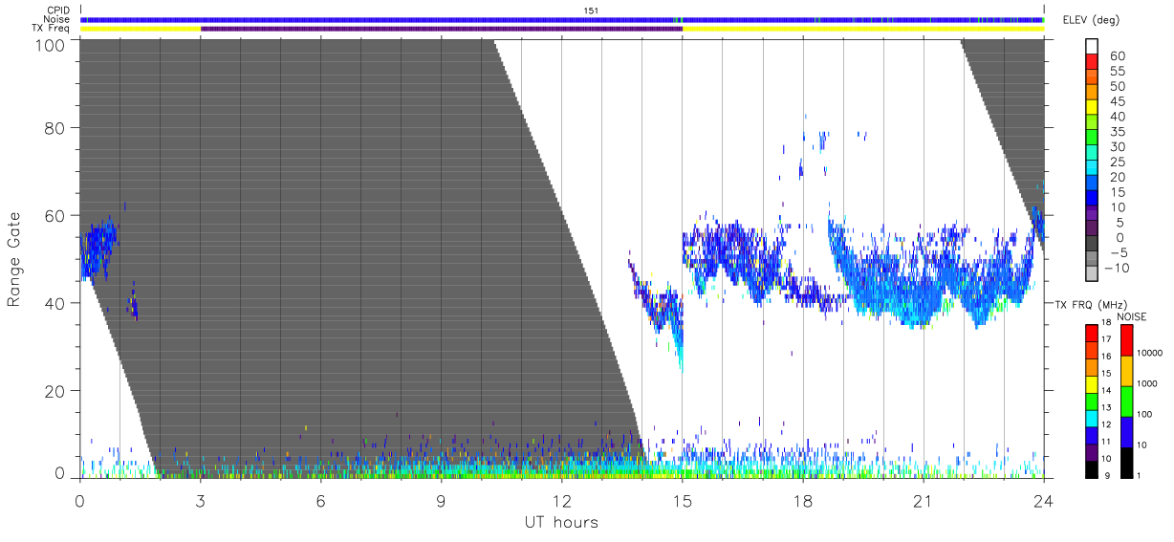Click y-axis tick label '100'

(49, 45)
